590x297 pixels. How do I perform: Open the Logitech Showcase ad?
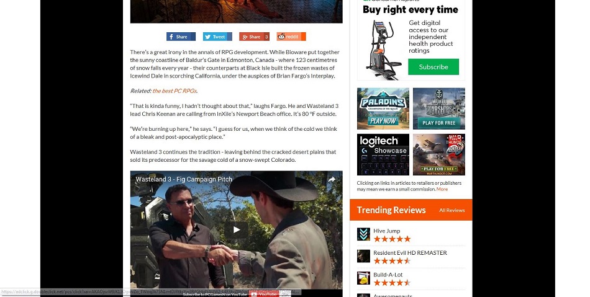(x=383, y=154)
